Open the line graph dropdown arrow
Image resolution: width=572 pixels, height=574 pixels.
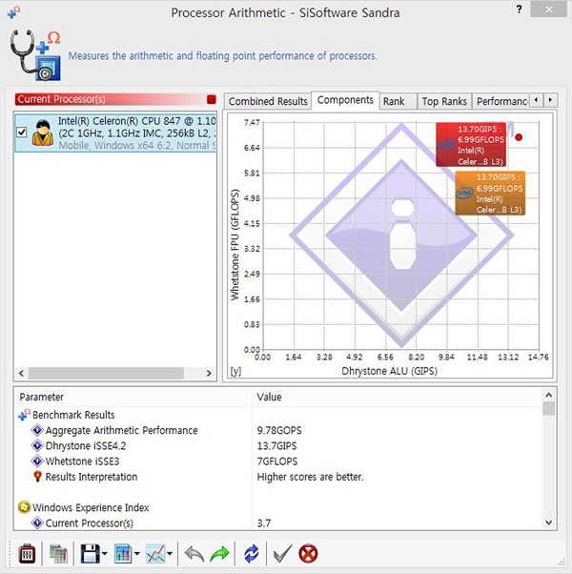[170, 554]
